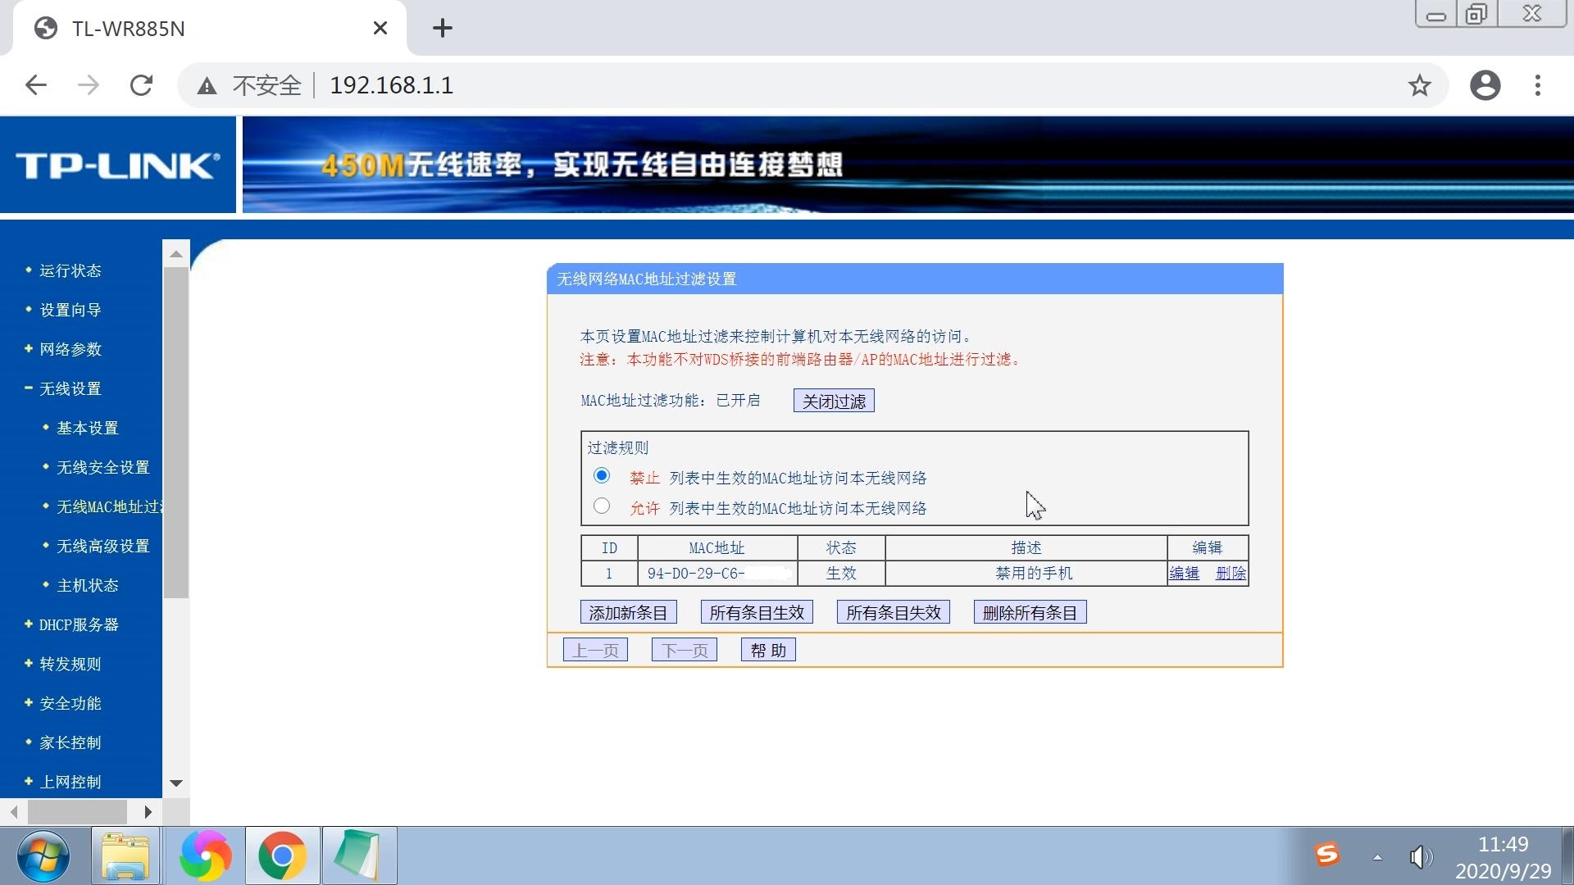Bookmark this page with the star icon
The image size is (1574, 885).
[x=1417, y=84]
